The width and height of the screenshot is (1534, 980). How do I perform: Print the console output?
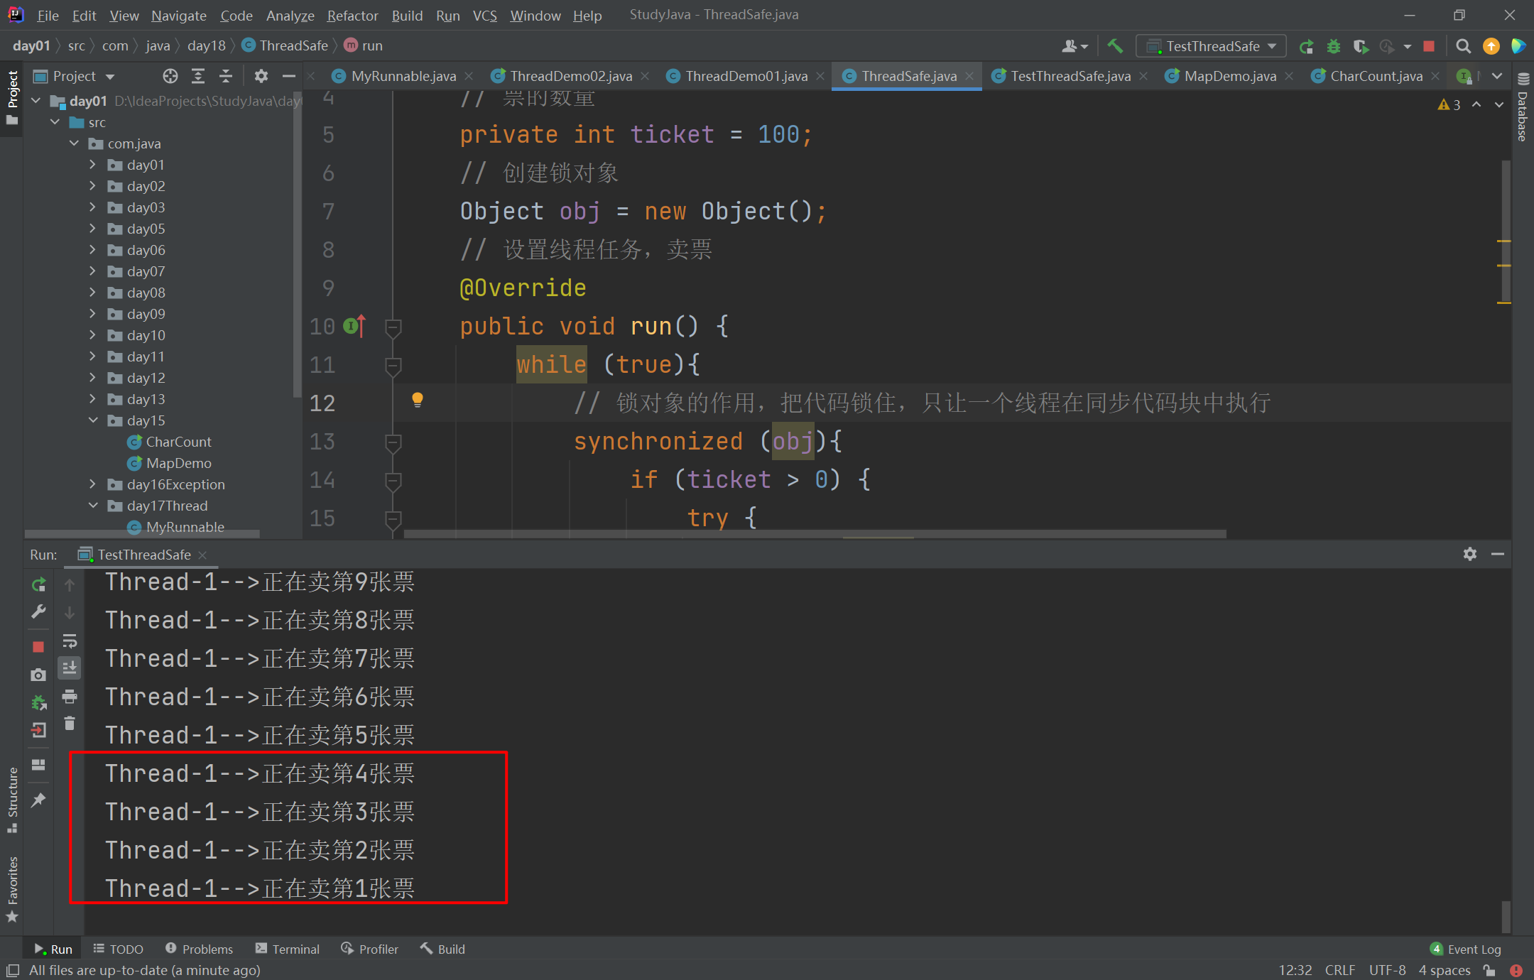(70, 697)
